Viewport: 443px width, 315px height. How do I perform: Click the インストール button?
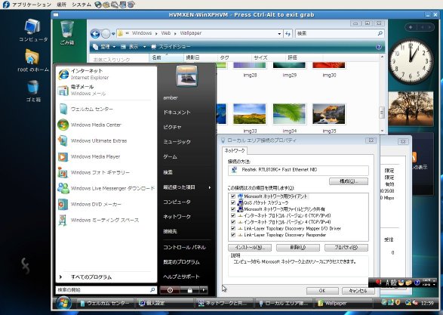(250, 248)
